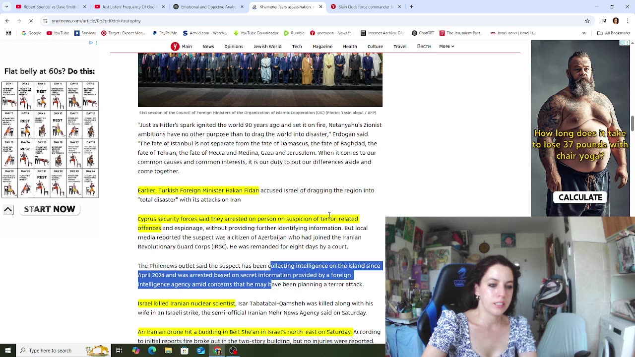Close the Robert Spencer vs Dave Smith tab
This screenshot has width=635, height=357.
coord(84,7)
